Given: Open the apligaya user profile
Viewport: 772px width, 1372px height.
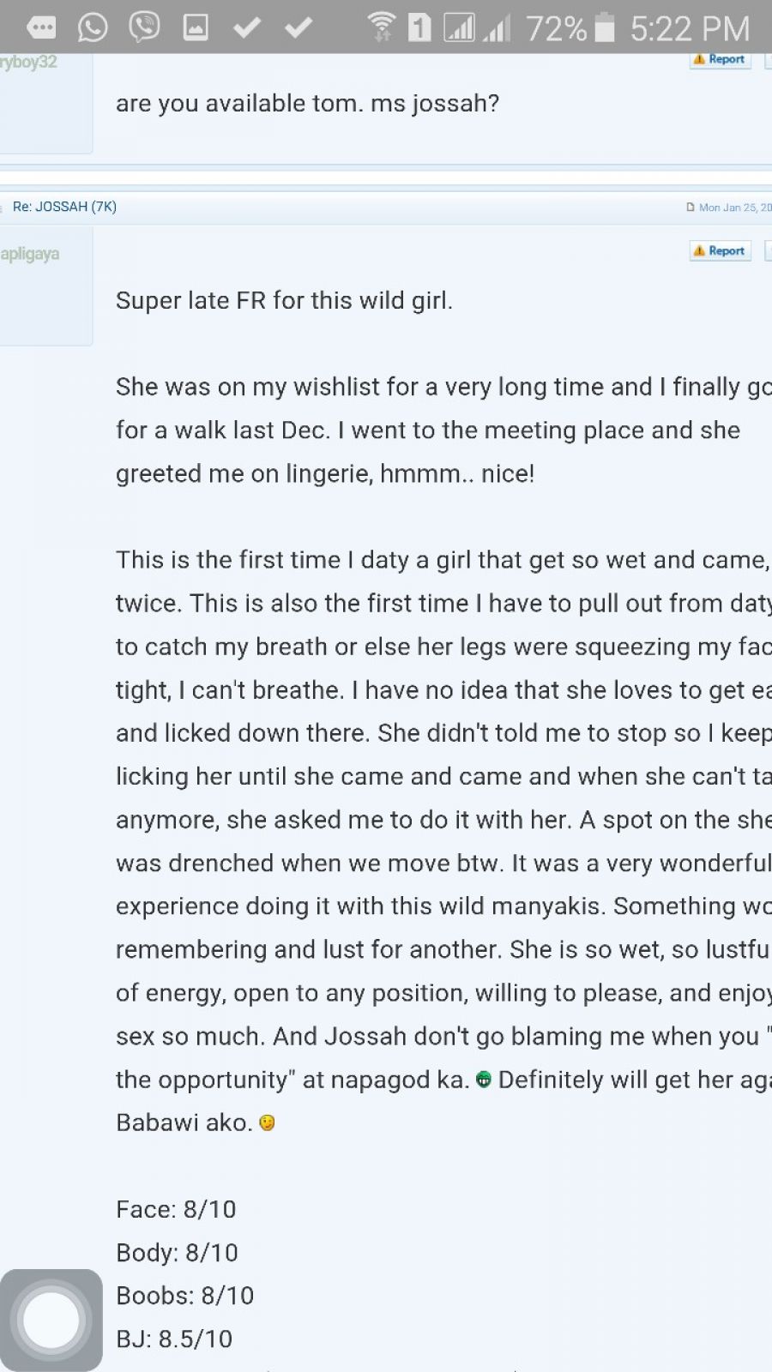Looking at the screenshot, I should pos(30,254).
